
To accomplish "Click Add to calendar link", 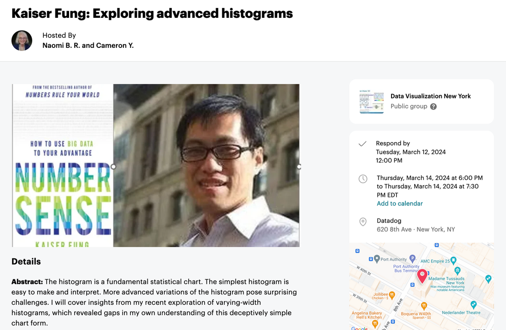I will (x=400, y=204).
